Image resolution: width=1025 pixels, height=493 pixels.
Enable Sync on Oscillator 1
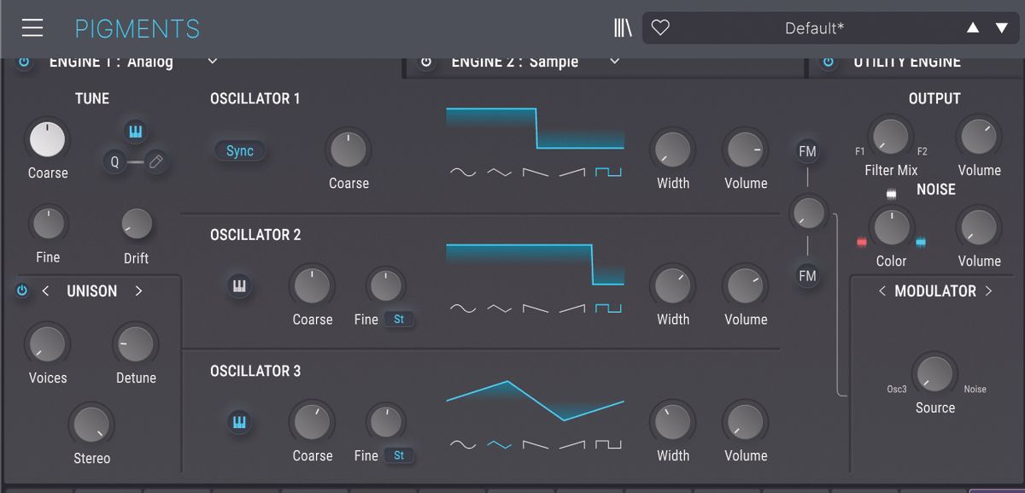[239, 150]
